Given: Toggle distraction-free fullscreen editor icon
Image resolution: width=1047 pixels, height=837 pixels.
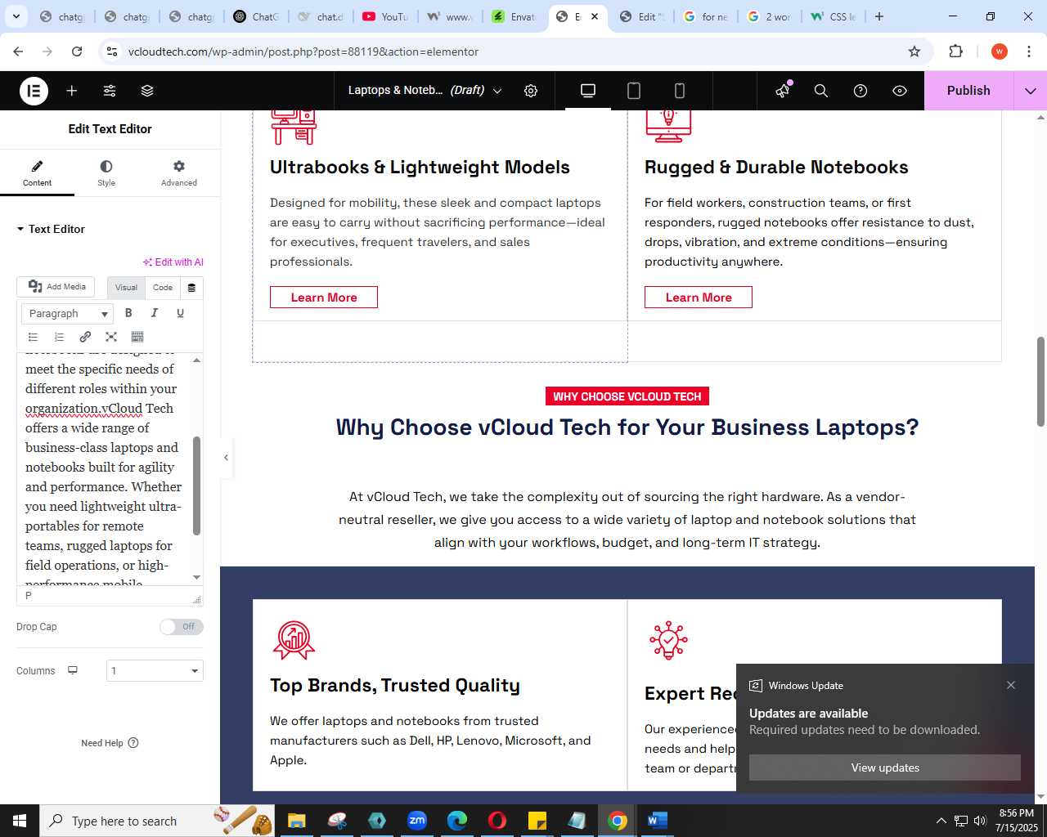Looking at the screenshot, I should point(111,337).
